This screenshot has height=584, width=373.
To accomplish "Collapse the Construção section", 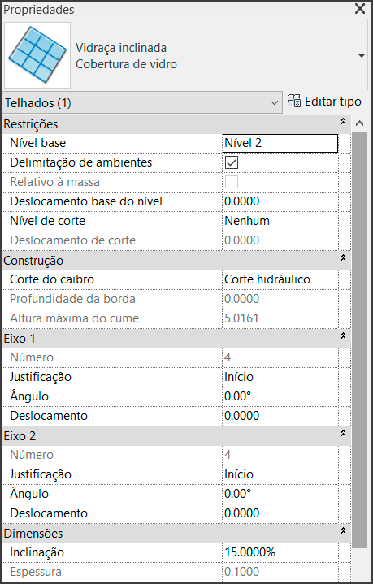I will pyautogui.click(x=343, y=257).
